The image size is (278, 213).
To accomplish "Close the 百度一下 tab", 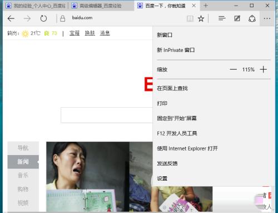I will click(x=194, y=6).
